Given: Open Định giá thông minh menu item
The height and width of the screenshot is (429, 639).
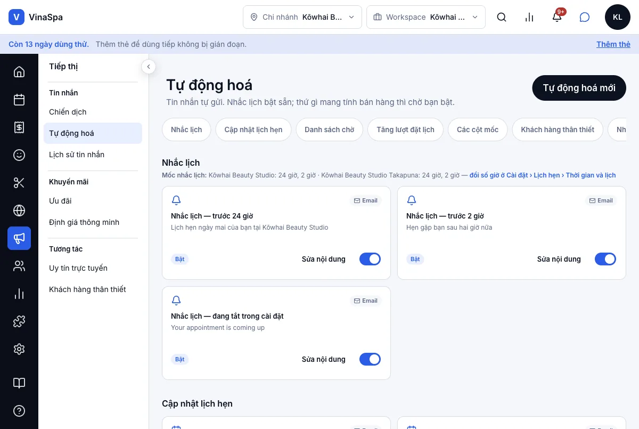Looking at the screenshot, I should tap(93, 222).
